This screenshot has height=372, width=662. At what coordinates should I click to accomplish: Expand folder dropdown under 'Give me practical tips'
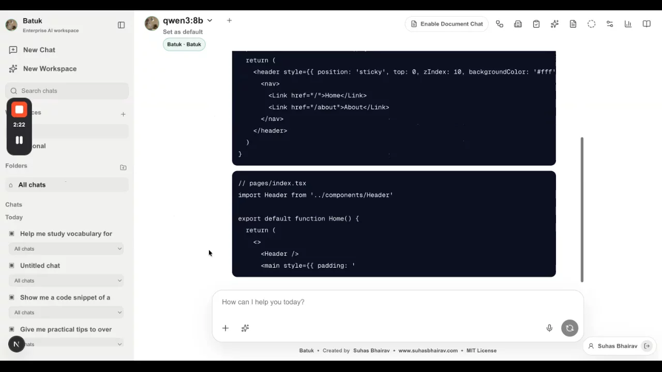tap(66, 345)
